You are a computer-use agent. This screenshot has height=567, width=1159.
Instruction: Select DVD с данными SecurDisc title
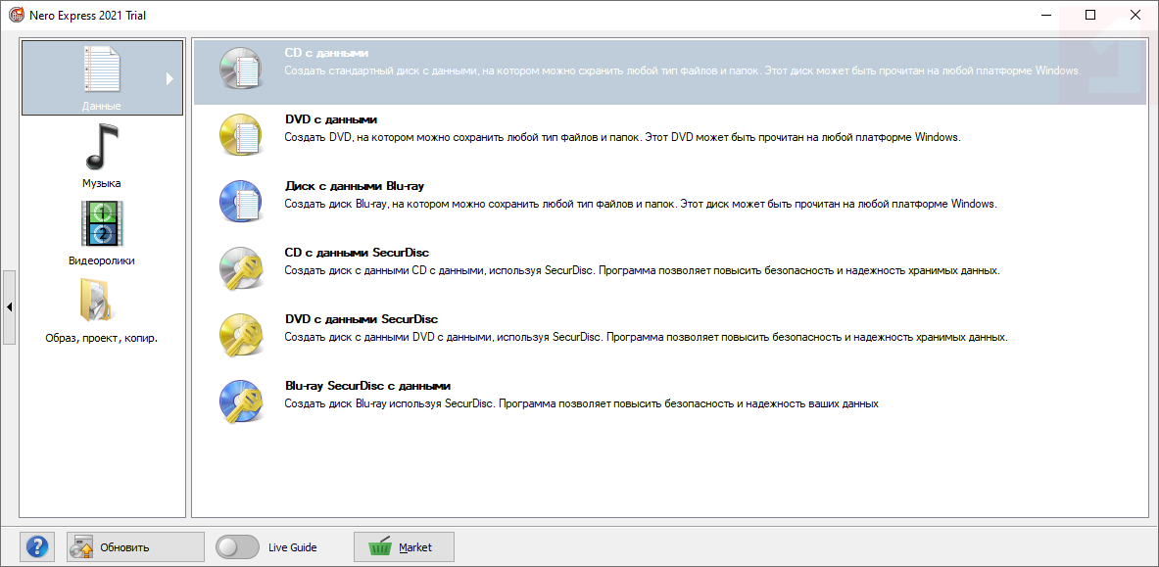click(362, 319)
